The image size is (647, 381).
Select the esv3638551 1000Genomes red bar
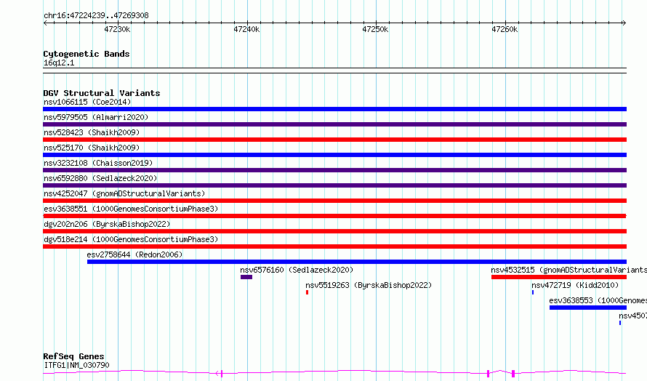click(x=334, y=216)
